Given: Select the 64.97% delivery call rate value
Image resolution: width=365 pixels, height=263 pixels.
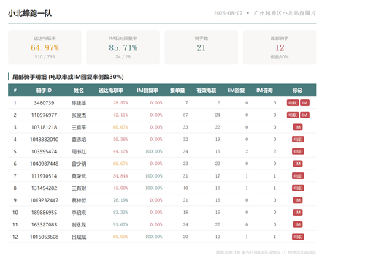Looking at the screenshot, I should [45, 47].
